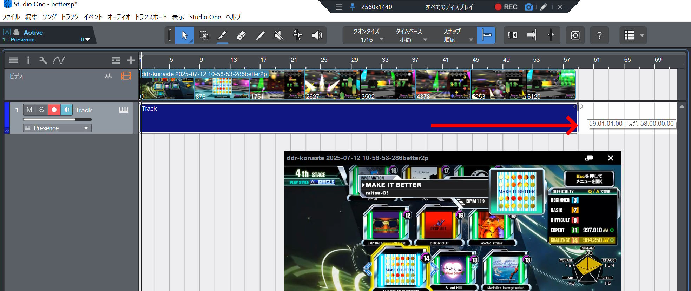The height and width of the screenshot is (291, 691).
Task: Click the Track 1 keyboard instrument icon
Action: pyautogui.click(x=124, y=110)
